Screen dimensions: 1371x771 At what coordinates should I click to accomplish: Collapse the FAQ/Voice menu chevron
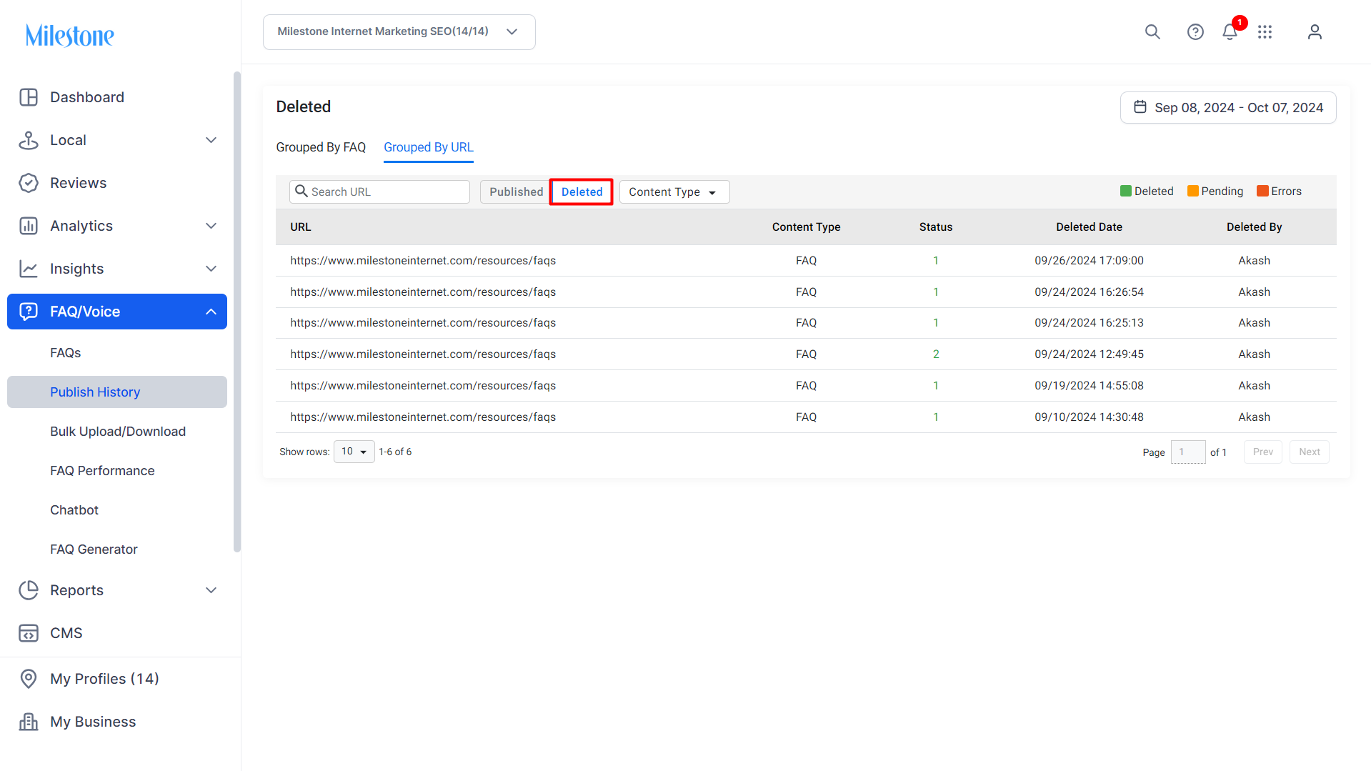tap(211, 312)
